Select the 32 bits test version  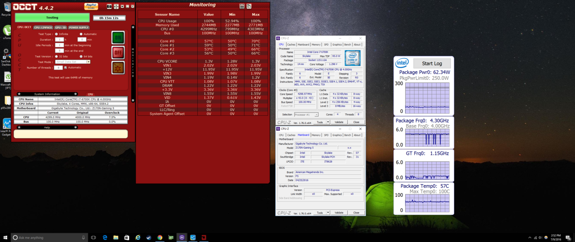56,56
